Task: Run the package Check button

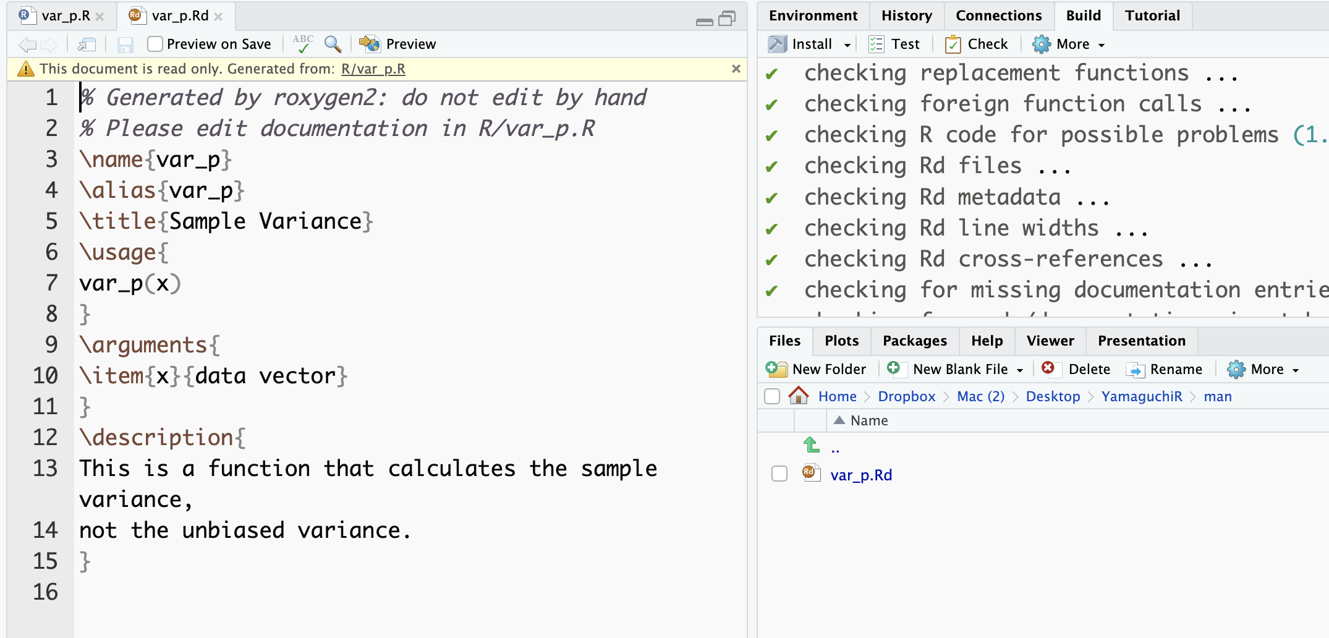Action: pos(977,44)
